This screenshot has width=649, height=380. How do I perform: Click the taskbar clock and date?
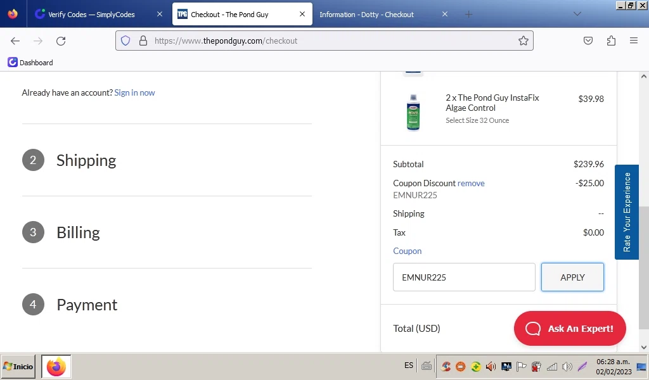[614, 366]
